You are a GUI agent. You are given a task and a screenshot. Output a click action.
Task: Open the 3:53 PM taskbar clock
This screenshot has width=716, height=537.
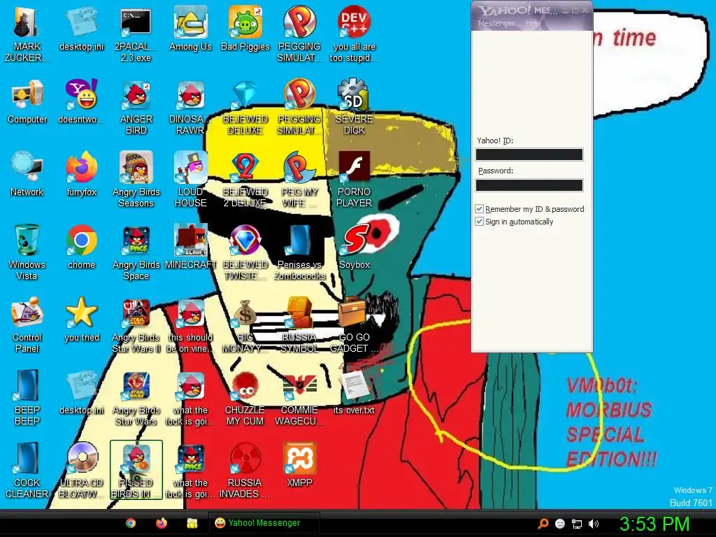654,524
